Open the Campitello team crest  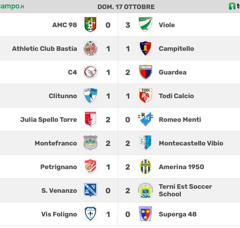146,48
